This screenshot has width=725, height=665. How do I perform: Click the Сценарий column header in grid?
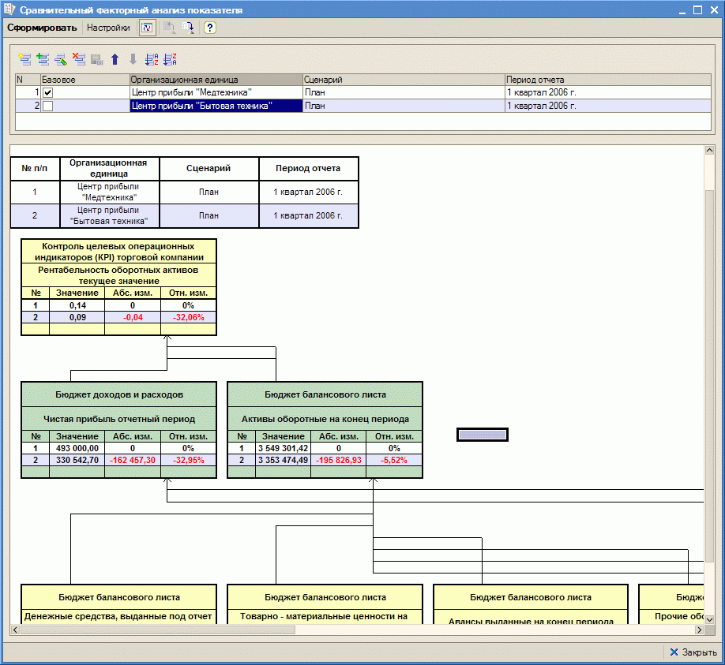tap(404, 80)
